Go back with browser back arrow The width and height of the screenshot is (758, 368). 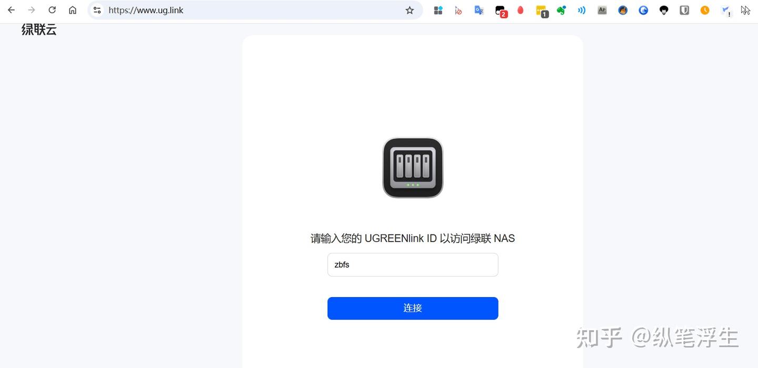tap(11, 10)
